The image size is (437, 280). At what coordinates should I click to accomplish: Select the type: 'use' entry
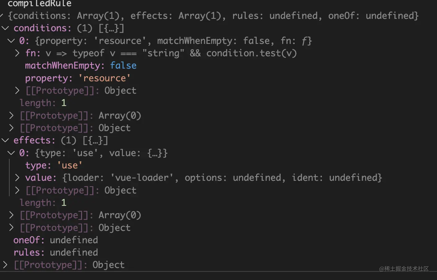[54, 165]
